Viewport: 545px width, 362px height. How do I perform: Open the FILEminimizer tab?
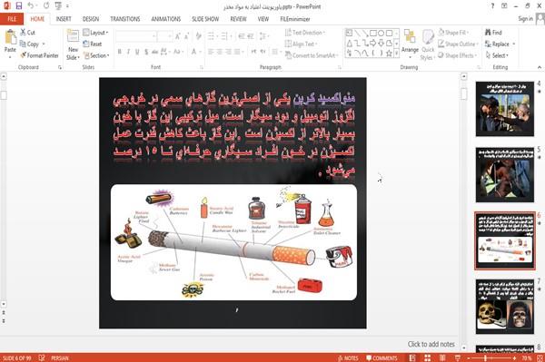(295, 19)
